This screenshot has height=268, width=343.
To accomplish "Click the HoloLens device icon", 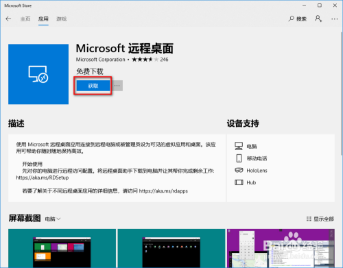I will pos(239,170).
